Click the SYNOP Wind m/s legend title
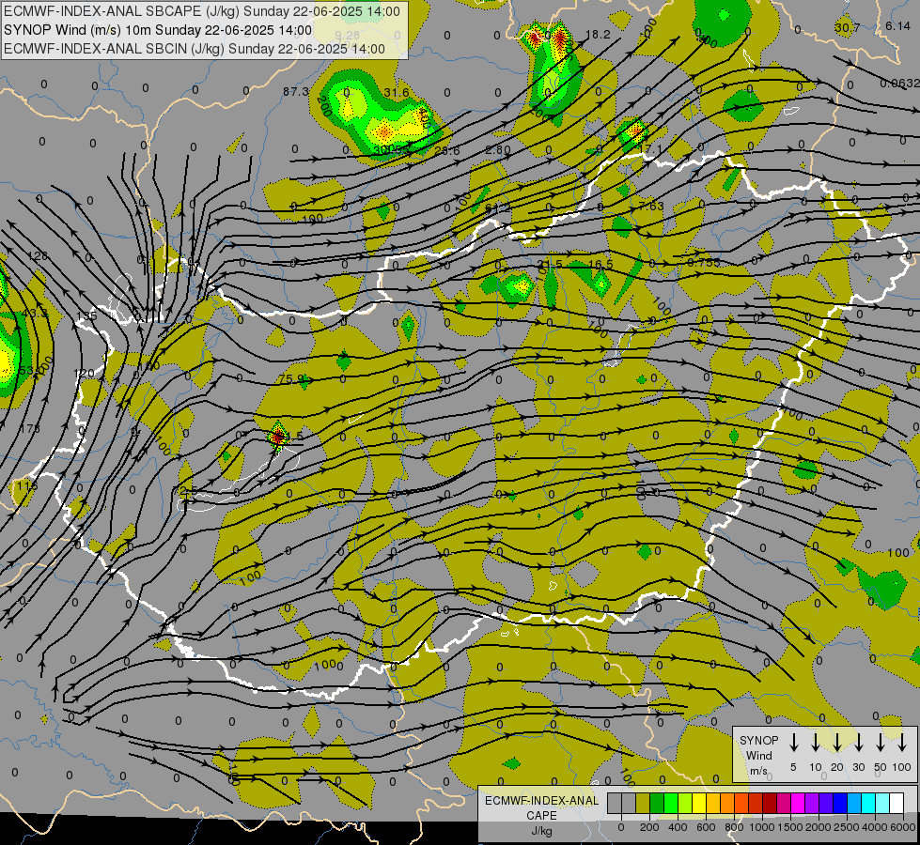The width and height of the screenshot is (920, 845). pos(758,755)
